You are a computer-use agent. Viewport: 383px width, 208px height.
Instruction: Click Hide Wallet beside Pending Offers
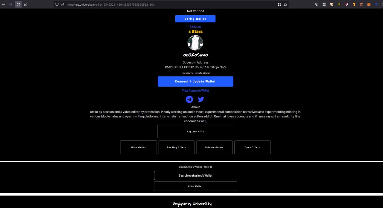coord(139,147)
